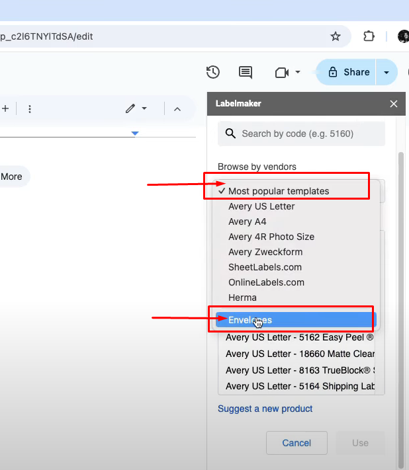
Task: Click the URL text in the address bar
Action: pyautogui.click(x=46, y=36)
